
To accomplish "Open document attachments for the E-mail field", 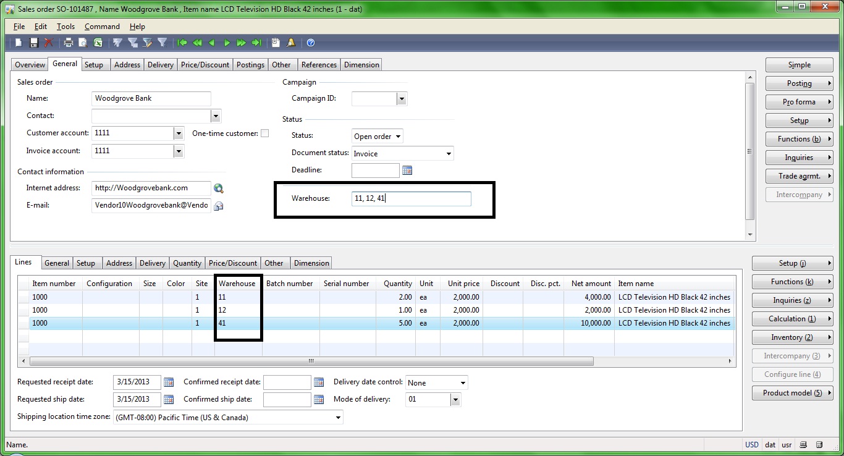I will [x=219, y=206].
